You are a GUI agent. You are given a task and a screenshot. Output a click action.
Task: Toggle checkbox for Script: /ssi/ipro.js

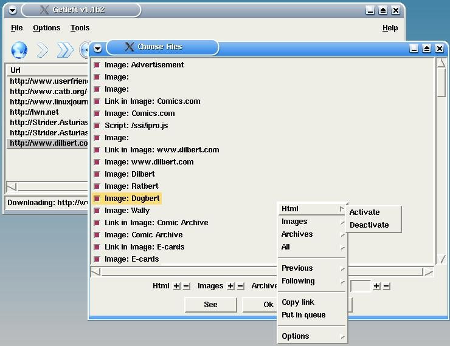97,126
